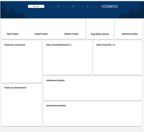Click the Avg Daily Volume label
Image resolution: width=144 pixels, height=132 pixels.
(x=100, y=34)
